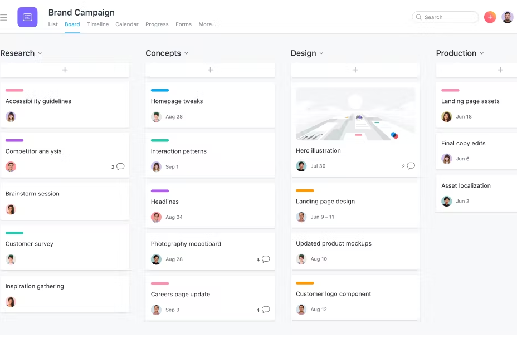Click the purple Brand Campaign board icon

click(x=27, y=17)
